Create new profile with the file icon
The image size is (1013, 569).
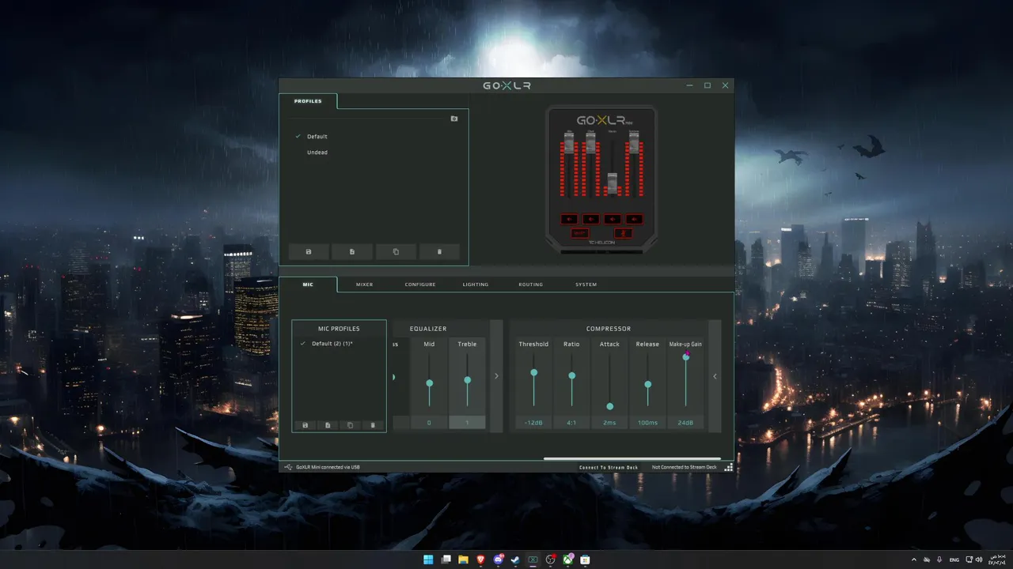coord(352,251)
